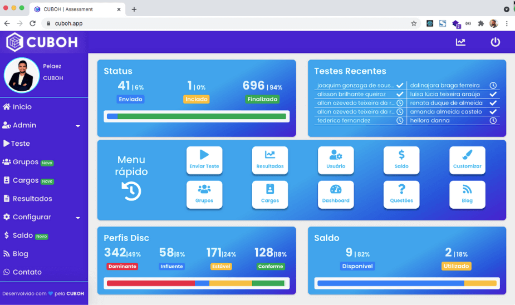Image resolution: width=515 pixels, height=305 pixels.
Task: Click the Disponível badge
Action: 357,266
